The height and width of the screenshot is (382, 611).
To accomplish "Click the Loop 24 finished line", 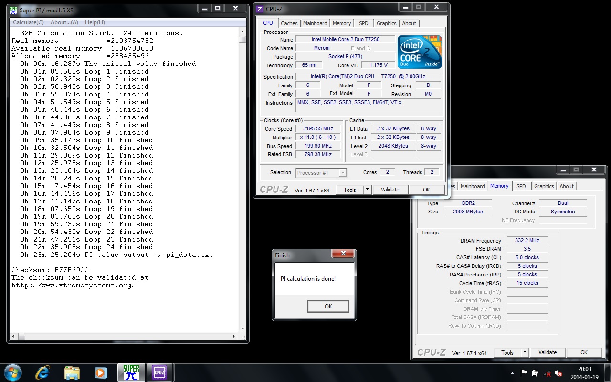I will [x=87, y=247].
